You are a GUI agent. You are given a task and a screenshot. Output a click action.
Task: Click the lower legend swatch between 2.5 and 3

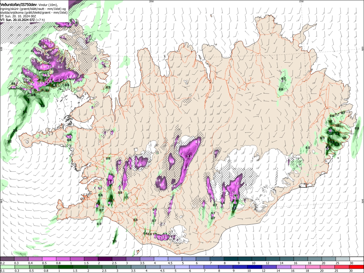click(109, 267)
